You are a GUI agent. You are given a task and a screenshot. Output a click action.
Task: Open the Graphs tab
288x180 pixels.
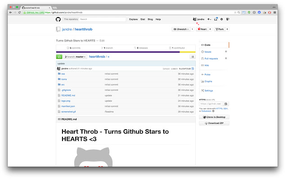pyautogui.click(x=208, y=81)
